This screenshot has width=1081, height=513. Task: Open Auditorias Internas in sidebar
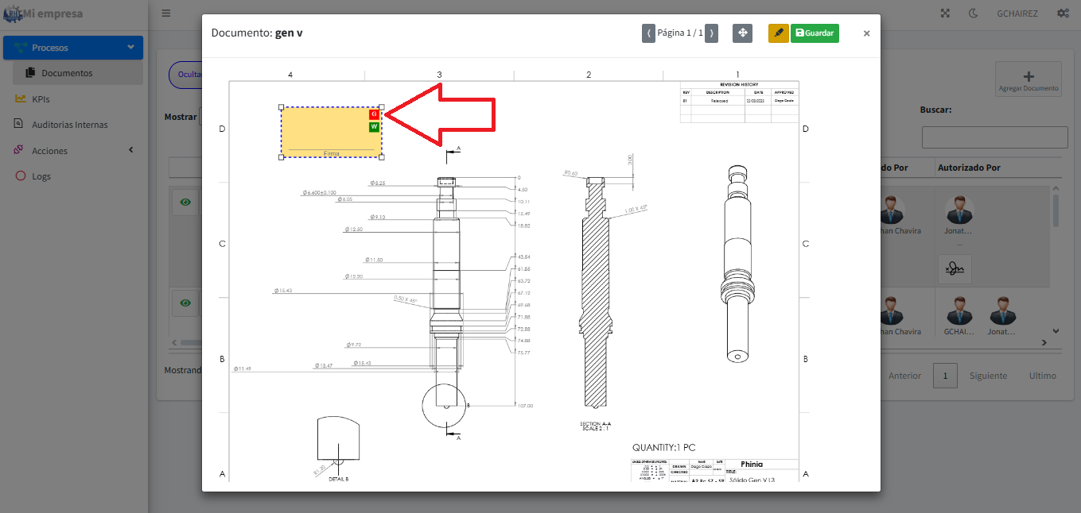point(69,125)
